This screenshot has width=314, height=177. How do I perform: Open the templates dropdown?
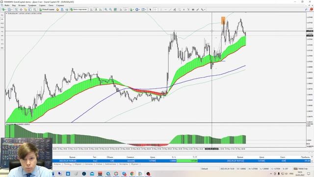[144, 9]
